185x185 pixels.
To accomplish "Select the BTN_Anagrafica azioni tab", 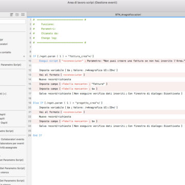I will click(128, 15).
